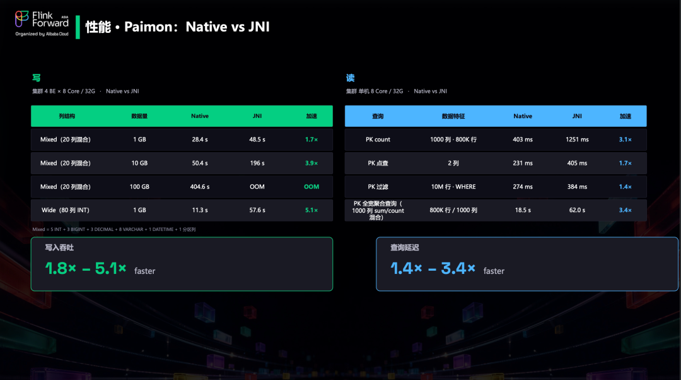
Task: Click the '加速' header in the green table
Action: (x=311, y=116)
